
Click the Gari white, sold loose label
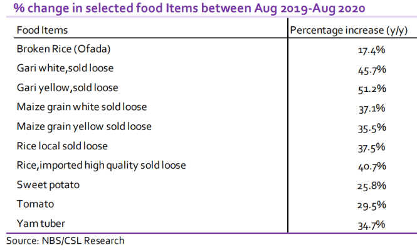click(x=65, y=68)
